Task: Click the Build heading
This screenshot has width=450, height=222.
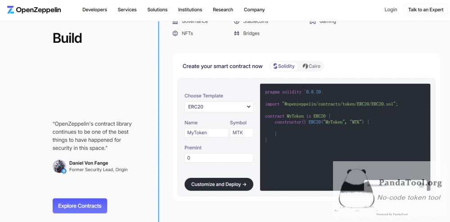Action: (x=67, y=38)
